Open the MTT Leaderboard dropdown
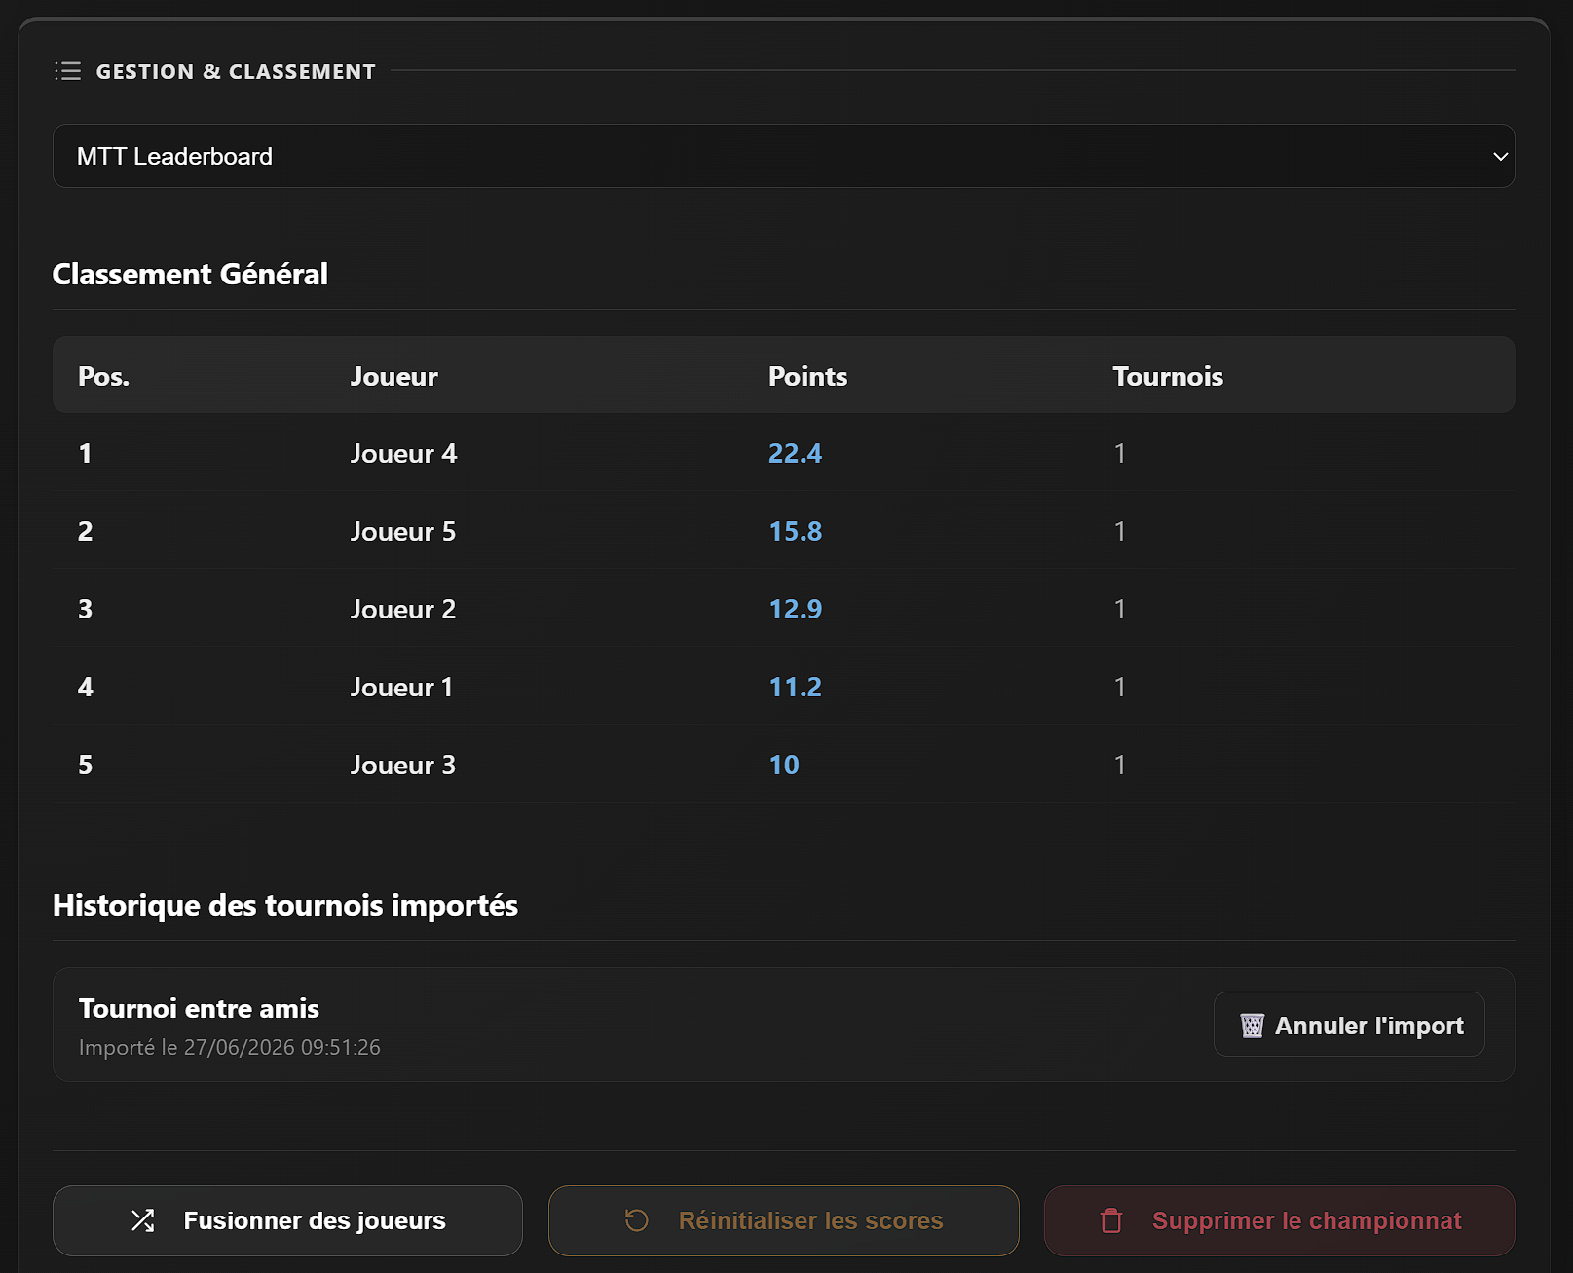This screenshot has height=1273, width=1573. click(783, 156)
